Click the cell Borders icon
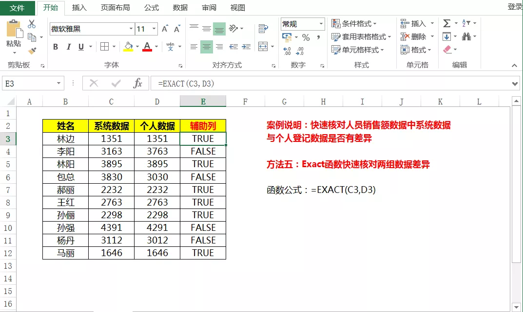This screenshot has width=523, height=312. tap(104, 47)
